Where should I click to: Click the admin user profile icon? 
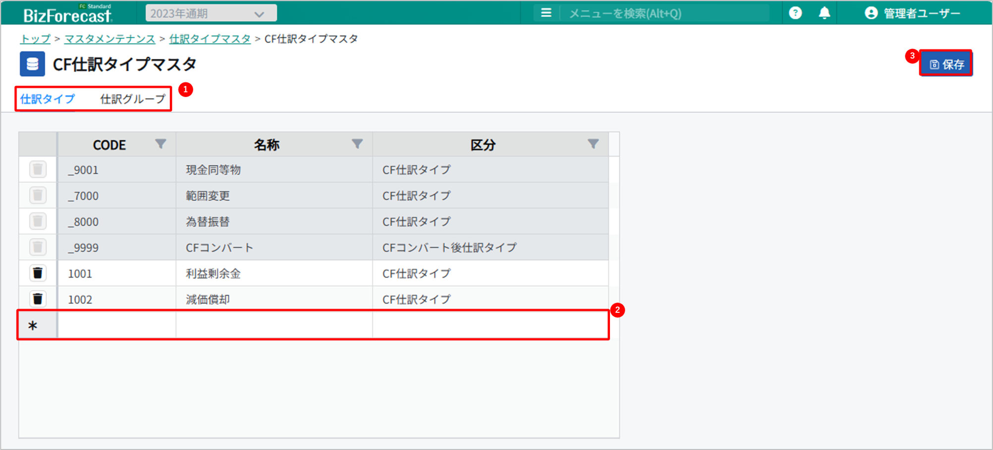pyautogui.click(x=871, y=13)
